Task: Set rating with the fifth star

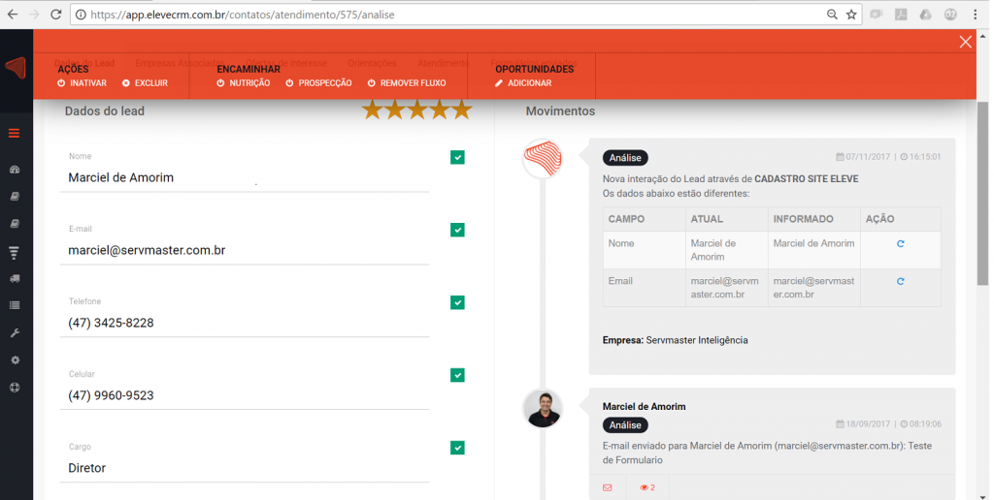Action: [462, 110]
